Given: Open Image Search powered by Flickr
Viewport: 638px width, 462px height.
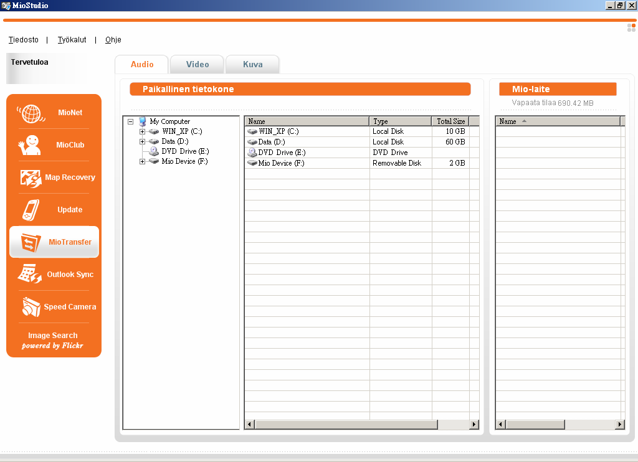Looking at the screenshot, I should (x=53, y=341).
